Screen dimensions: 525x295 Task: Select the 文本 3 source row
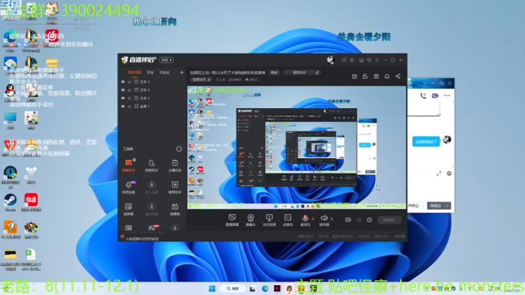[x=152, y=81]
